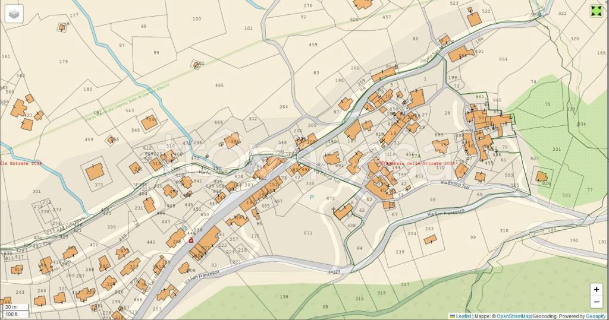Viewport: 609px width, 320px height.
Task: Select parcel number 68
Action: point(433,199)
